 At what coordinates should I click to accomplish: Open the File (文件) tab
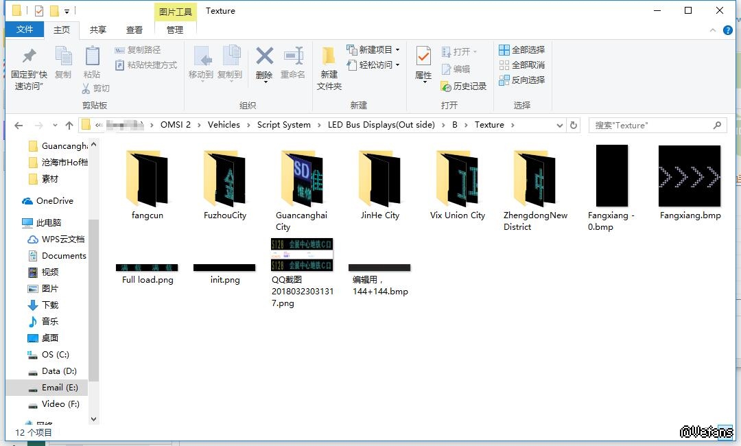[x=25, y=30]
